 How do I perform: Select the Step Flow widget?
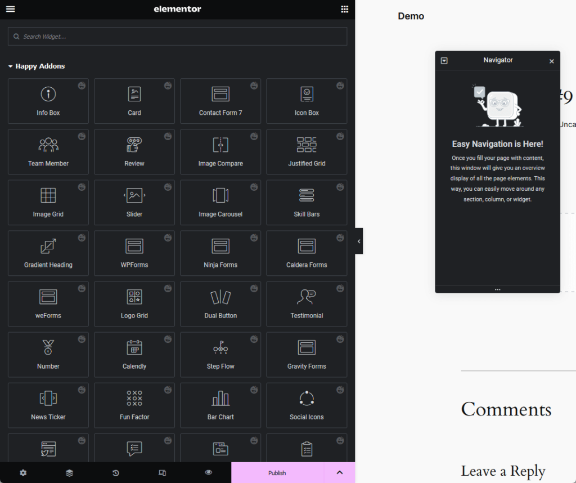[220, 355]
